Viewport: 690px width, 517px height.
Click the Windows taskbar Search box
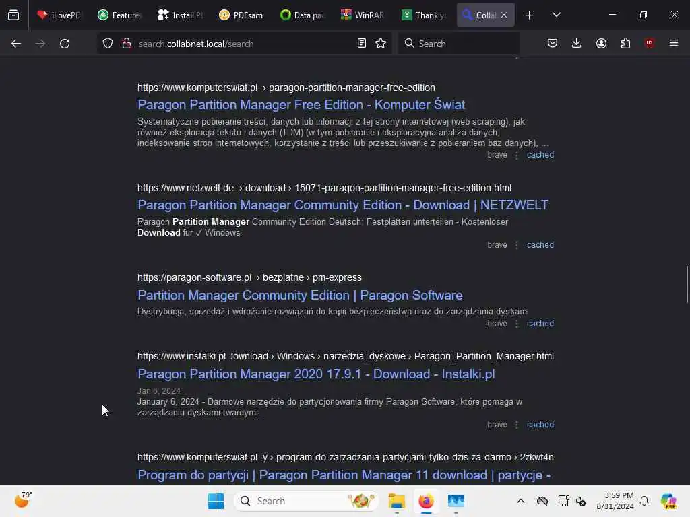click(307, 501)
